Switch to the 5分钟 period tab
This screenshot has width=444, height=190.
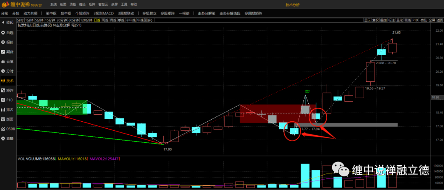point(39,20)
